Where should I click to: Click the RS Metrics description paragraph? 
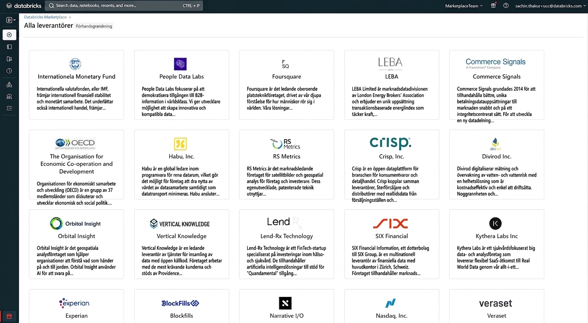[x=286, y=181]
